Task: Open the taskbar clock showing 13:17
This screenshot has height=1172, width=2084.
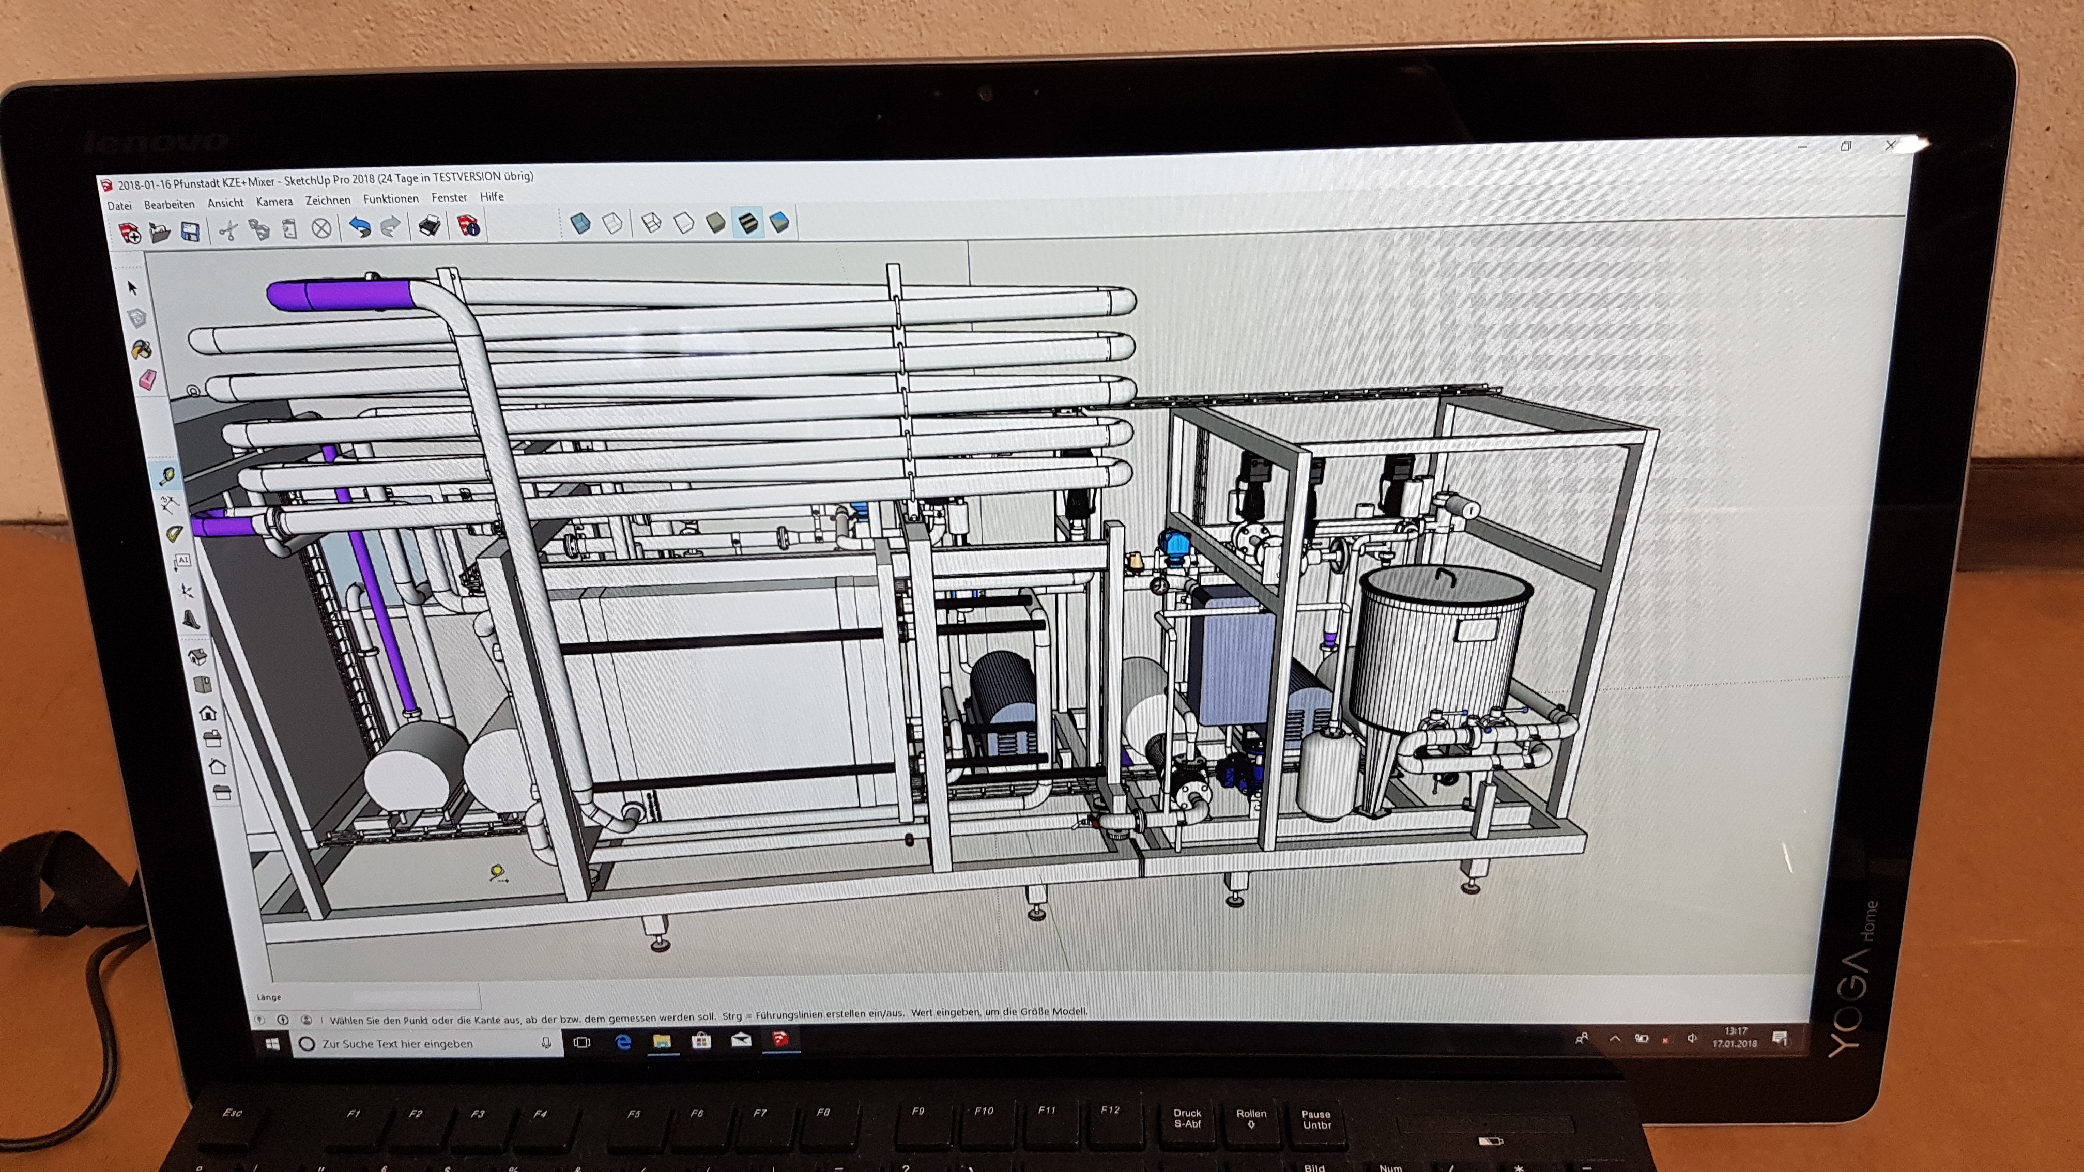Action: [1735, 1037]
